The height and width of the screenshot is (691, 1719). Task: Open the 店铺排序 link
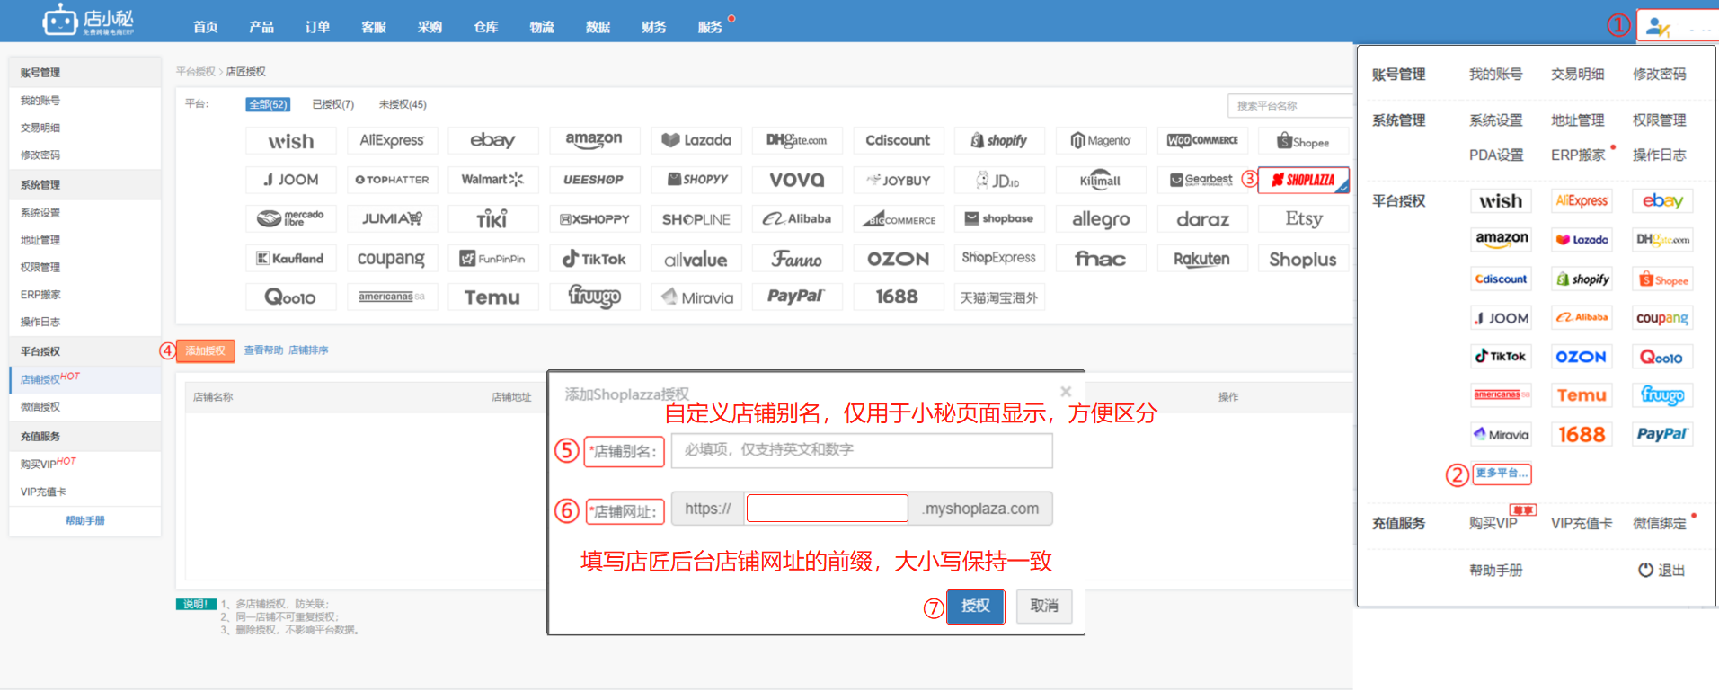point(308,350)
